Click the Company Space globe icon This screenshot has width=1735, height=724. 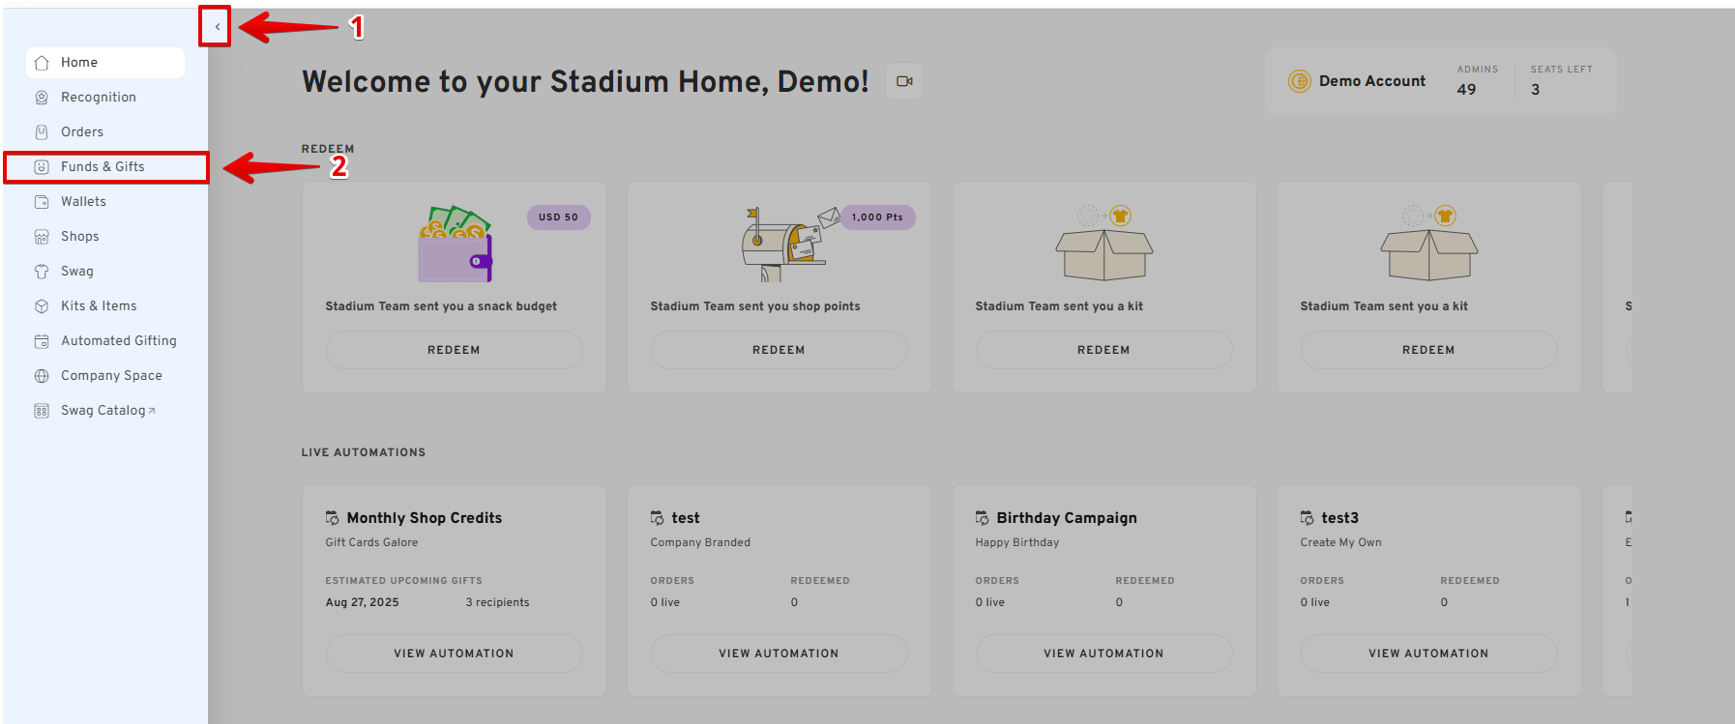[x=42, y=376]
